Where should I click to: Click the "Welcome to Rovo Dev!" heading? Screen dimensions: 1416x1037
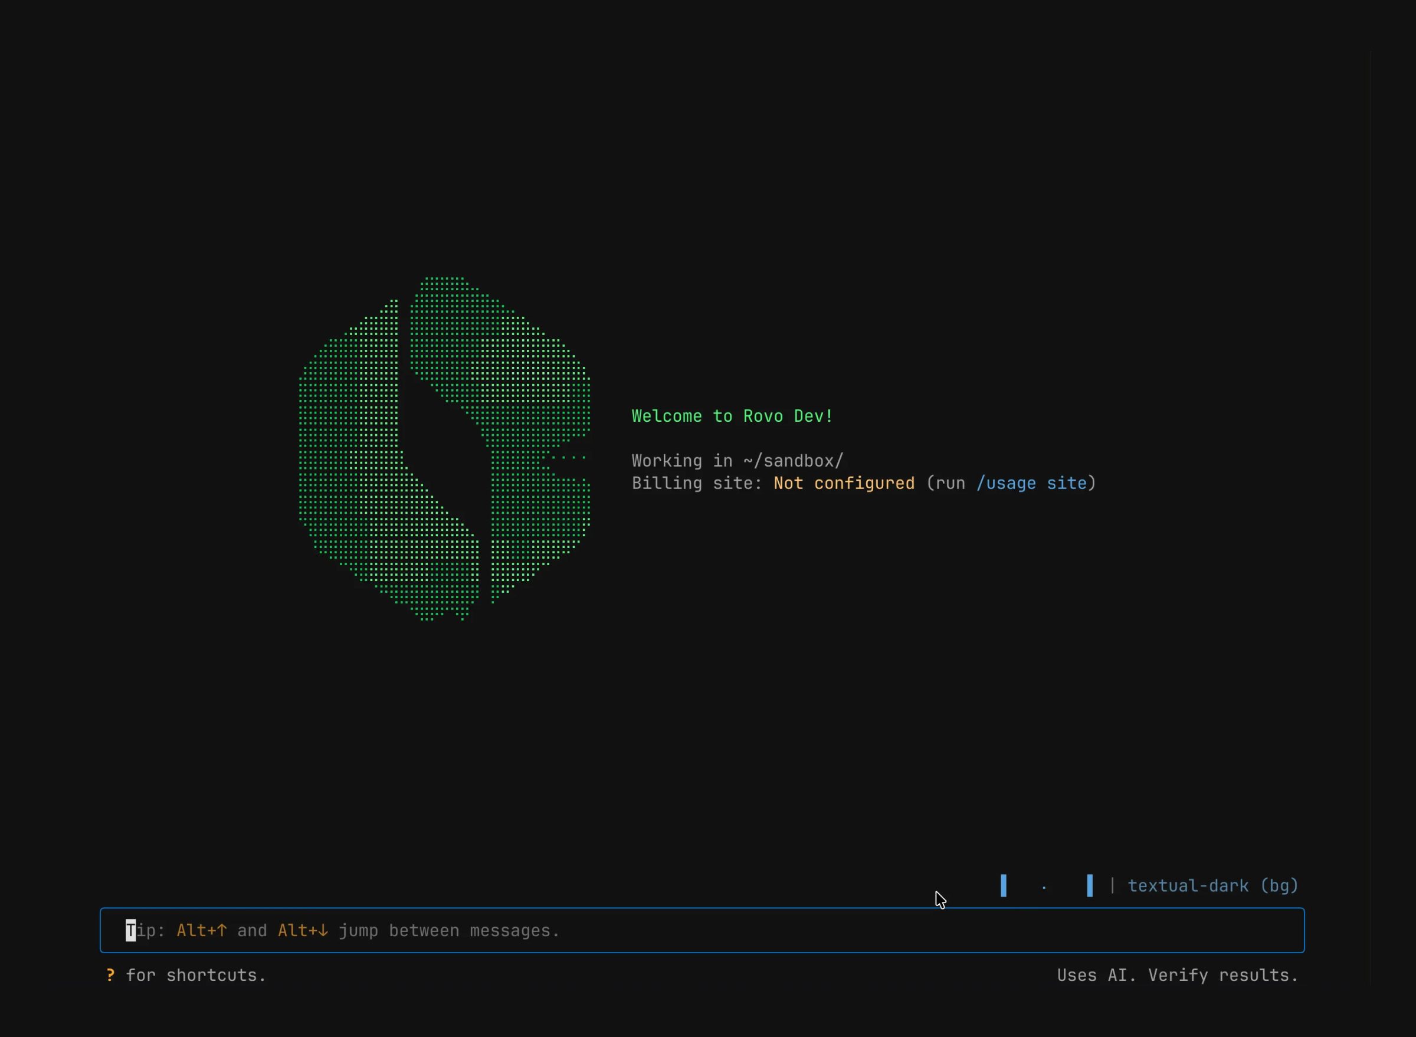tap(732, 416)
